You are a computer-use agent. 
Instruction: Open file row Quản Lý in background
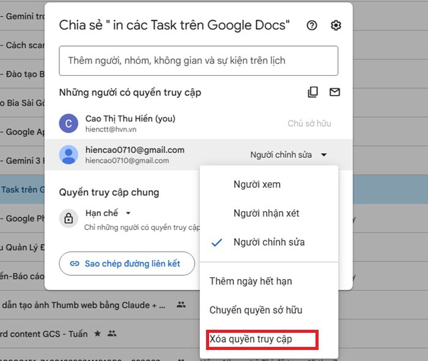pyautogui.click(x=23, y=247)
